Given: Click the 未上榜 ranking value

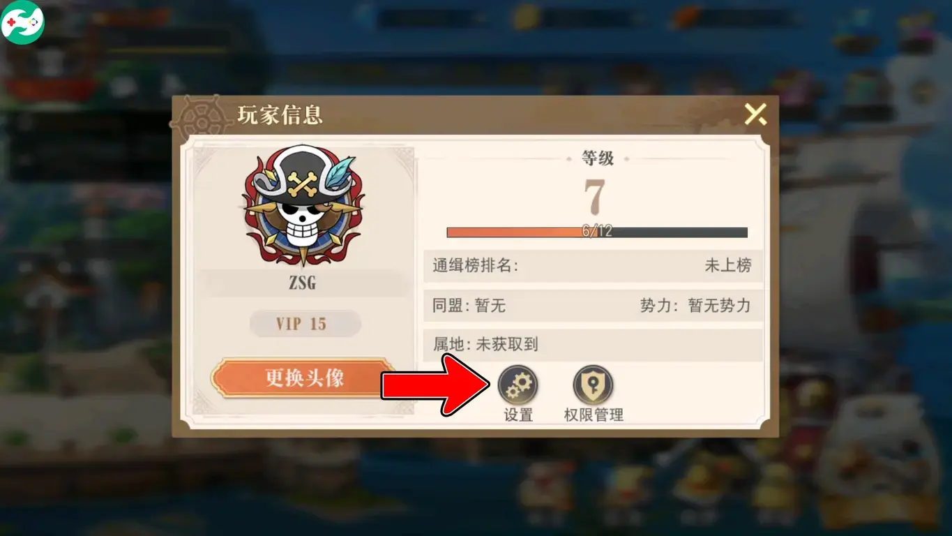Looking at the screenshot, I should (728, 266).
